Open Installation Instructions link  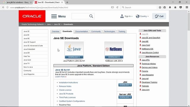(x=68, y=83)
